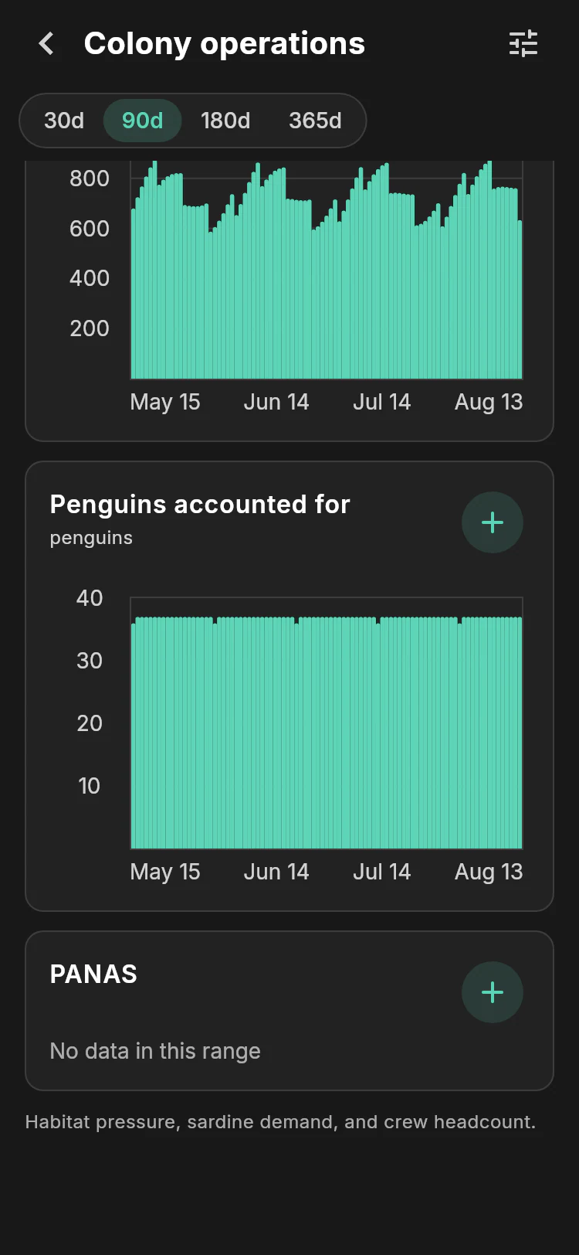Tap plus icon on PANAS card
The height and width of the screenshot is (1255, 579).
[493, 992]
